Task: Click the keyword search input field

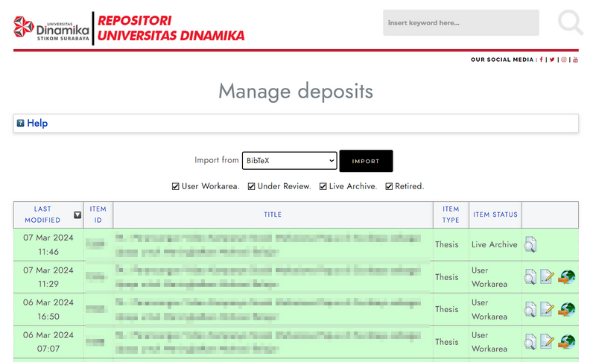Action: (461, 23)
